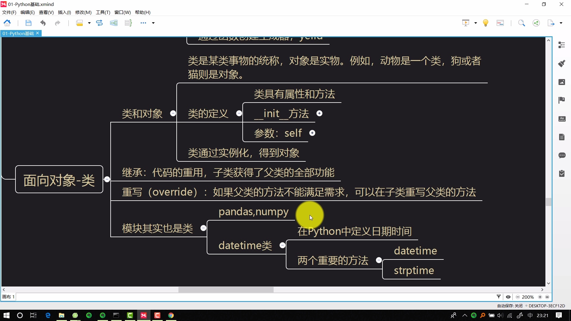This screenshot has width=571, height=321.
Task: Toggle the eye preview icon in status bar
Action: pos(508,297)
